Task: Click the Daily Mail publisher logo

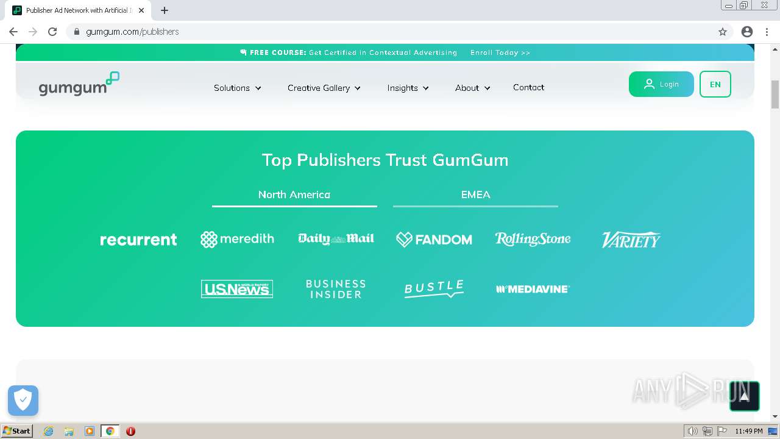Action: (336, 239)
